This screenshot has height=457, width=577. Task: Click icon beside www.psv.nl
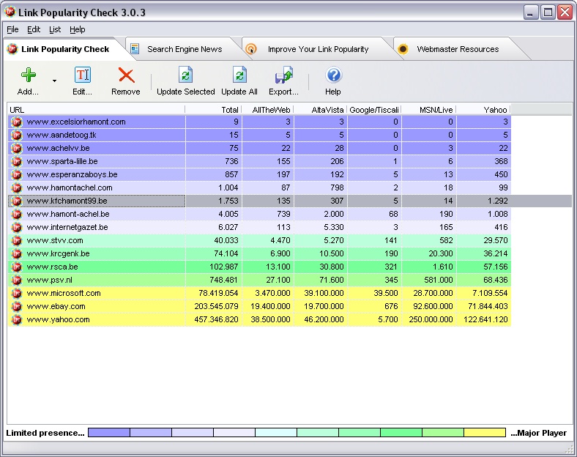pos(17,280)
